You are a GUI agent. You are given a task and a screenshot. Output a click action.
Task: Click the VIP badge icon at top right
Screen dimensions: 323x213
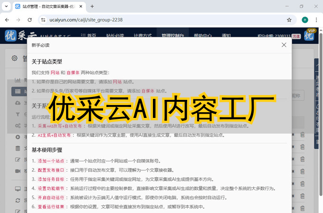pos(311,35)
